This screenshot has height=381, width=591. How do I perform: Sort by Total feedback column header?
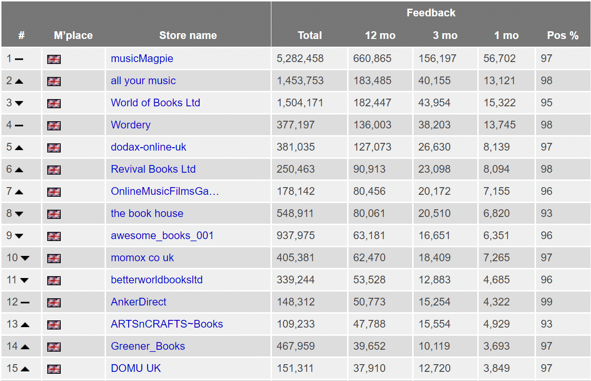[x=310, y=36]
